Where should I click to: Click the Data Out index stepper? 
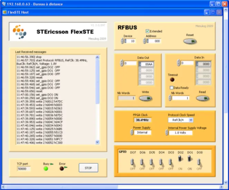tap(122, 63)
